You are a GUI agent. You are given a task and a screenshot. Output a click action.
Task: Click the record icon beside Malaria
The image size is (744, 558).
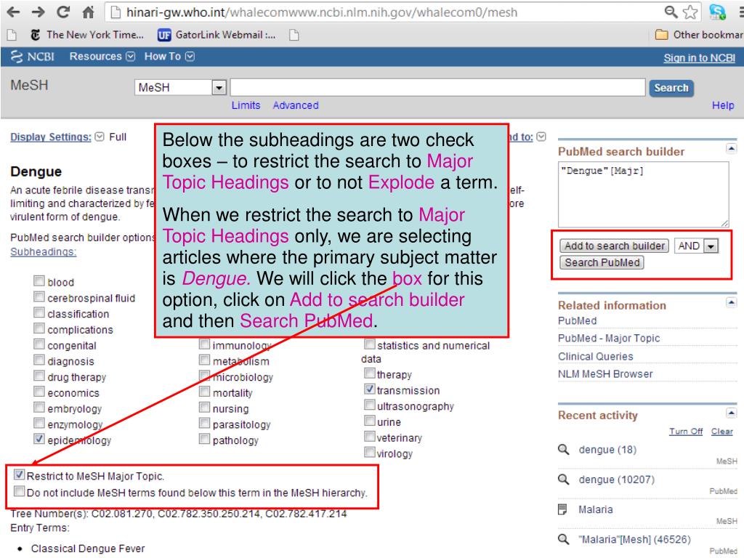click(563, 509)
